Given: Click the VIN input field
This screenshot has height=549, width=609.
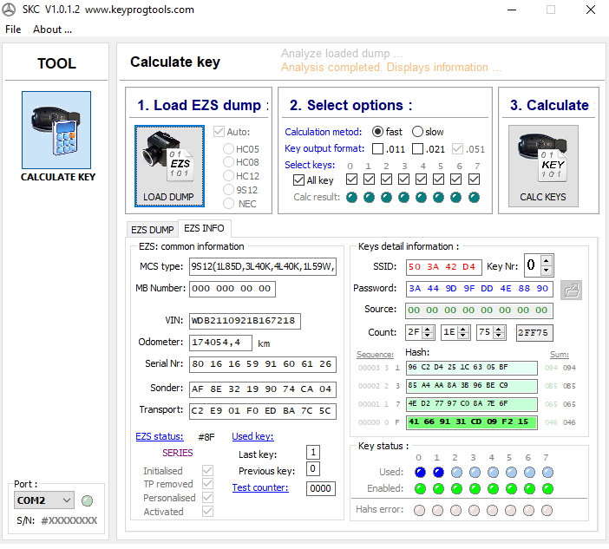Looking at the screenshot, I should tap(245, 321).
